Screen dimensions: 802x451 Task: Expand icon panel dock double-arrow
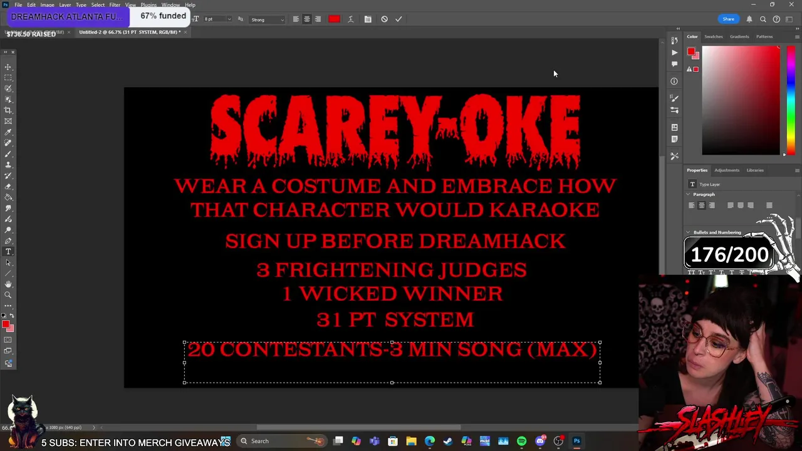pos(678,29)
